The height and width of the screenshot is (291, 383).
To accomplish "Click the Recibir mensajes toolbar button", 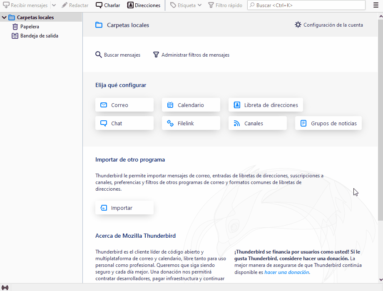I will click(25, 5).
